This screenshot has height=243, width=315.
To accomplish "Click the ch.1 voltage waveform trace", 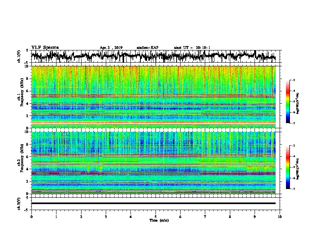I will pos(153,56).
